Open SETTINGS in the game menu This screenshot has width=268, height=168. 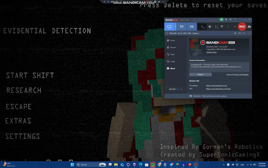[x=23, y=136]
